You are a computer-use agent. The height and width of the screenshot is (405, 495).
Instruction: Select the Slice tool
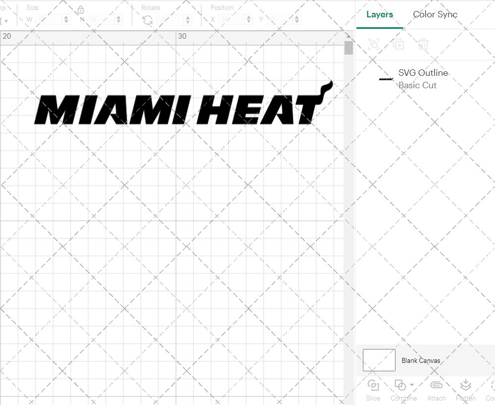pyautogui.click(x=373, y=385)
